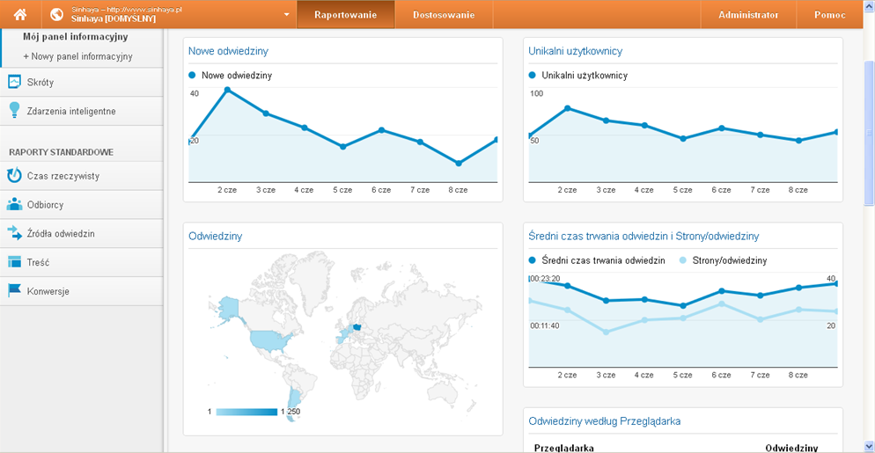Click the Odbiorcy people icon
The image size is (875, 453).
14,204
